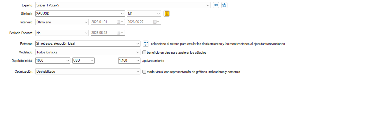Click the 'apalancamiento' label text

(x=153, y=61)
